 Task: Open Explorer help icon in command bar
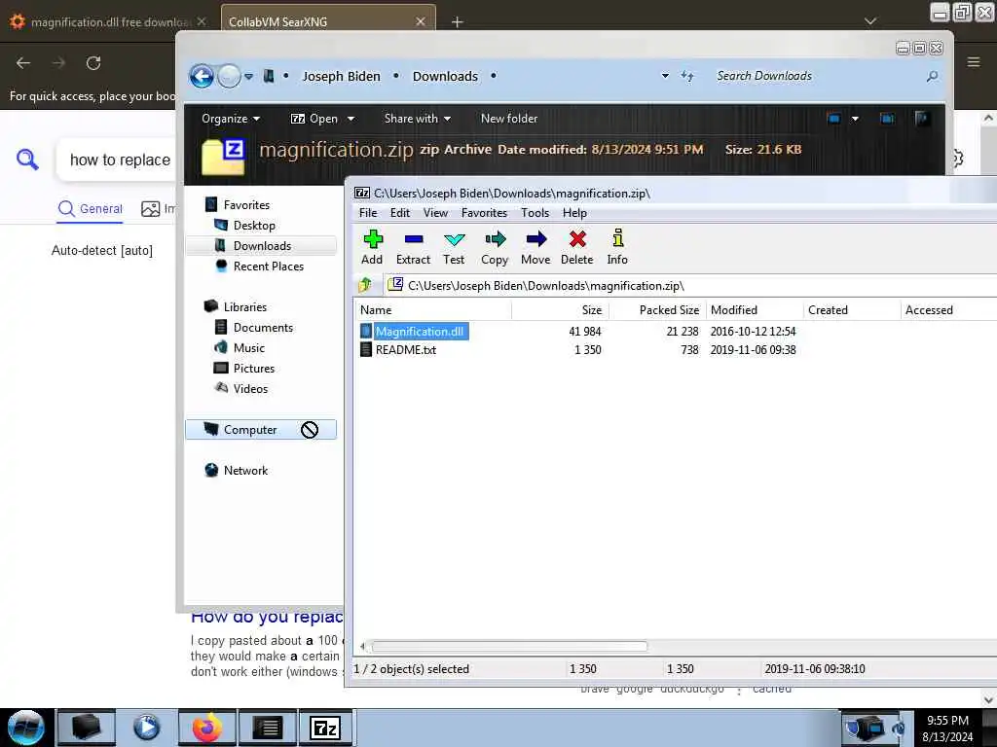(x=921, y=118)
